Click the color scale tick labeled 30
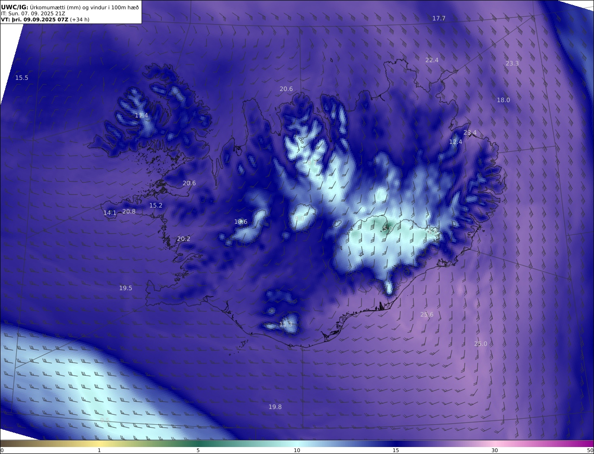The height and width of the screenshot is (454, 594). pos(495,450)
